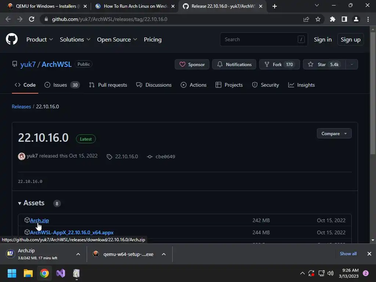
Task: Click the Notifications button
Action: click(x=234, y=64)
